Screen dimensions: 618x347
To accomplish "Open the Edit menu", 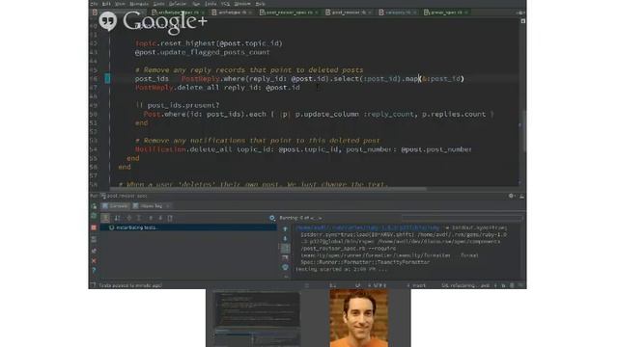I will click(106, 4).
